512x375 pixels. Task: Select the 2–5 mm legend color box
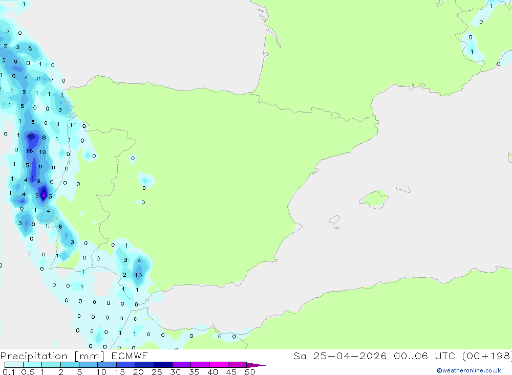(x=70, y=365)
